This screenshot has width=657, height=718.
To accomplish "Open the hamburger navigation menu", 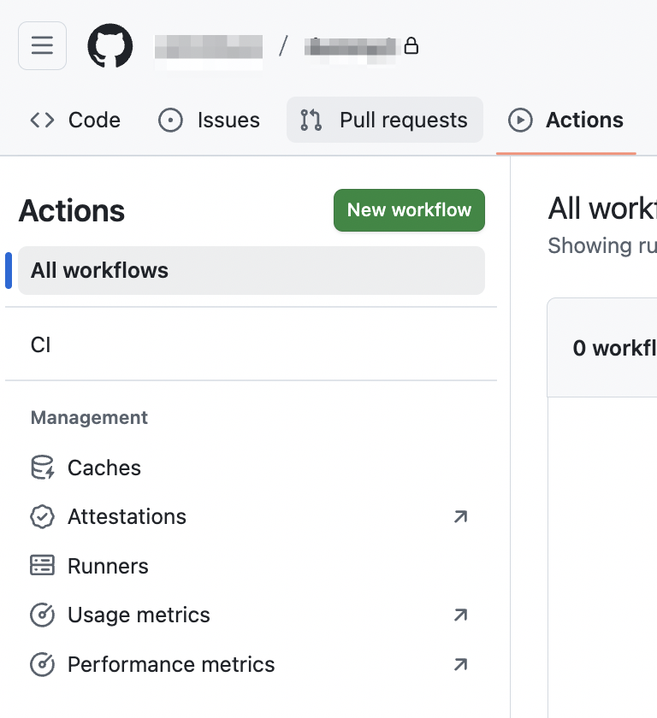I will point(42,45).
